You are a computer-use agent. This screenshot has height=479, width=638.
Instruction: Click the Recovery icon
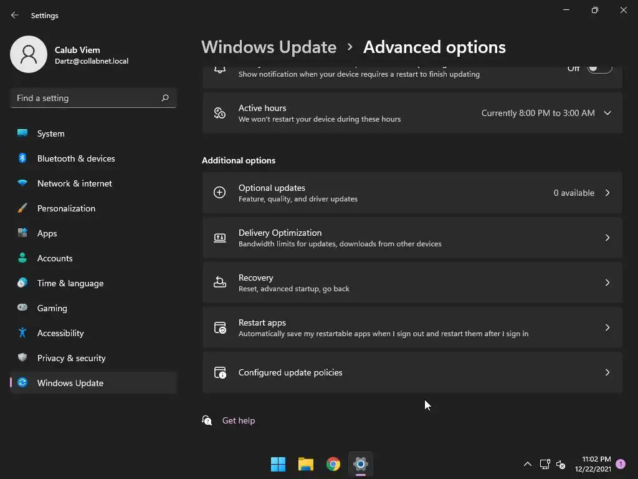tap(220, 282)
